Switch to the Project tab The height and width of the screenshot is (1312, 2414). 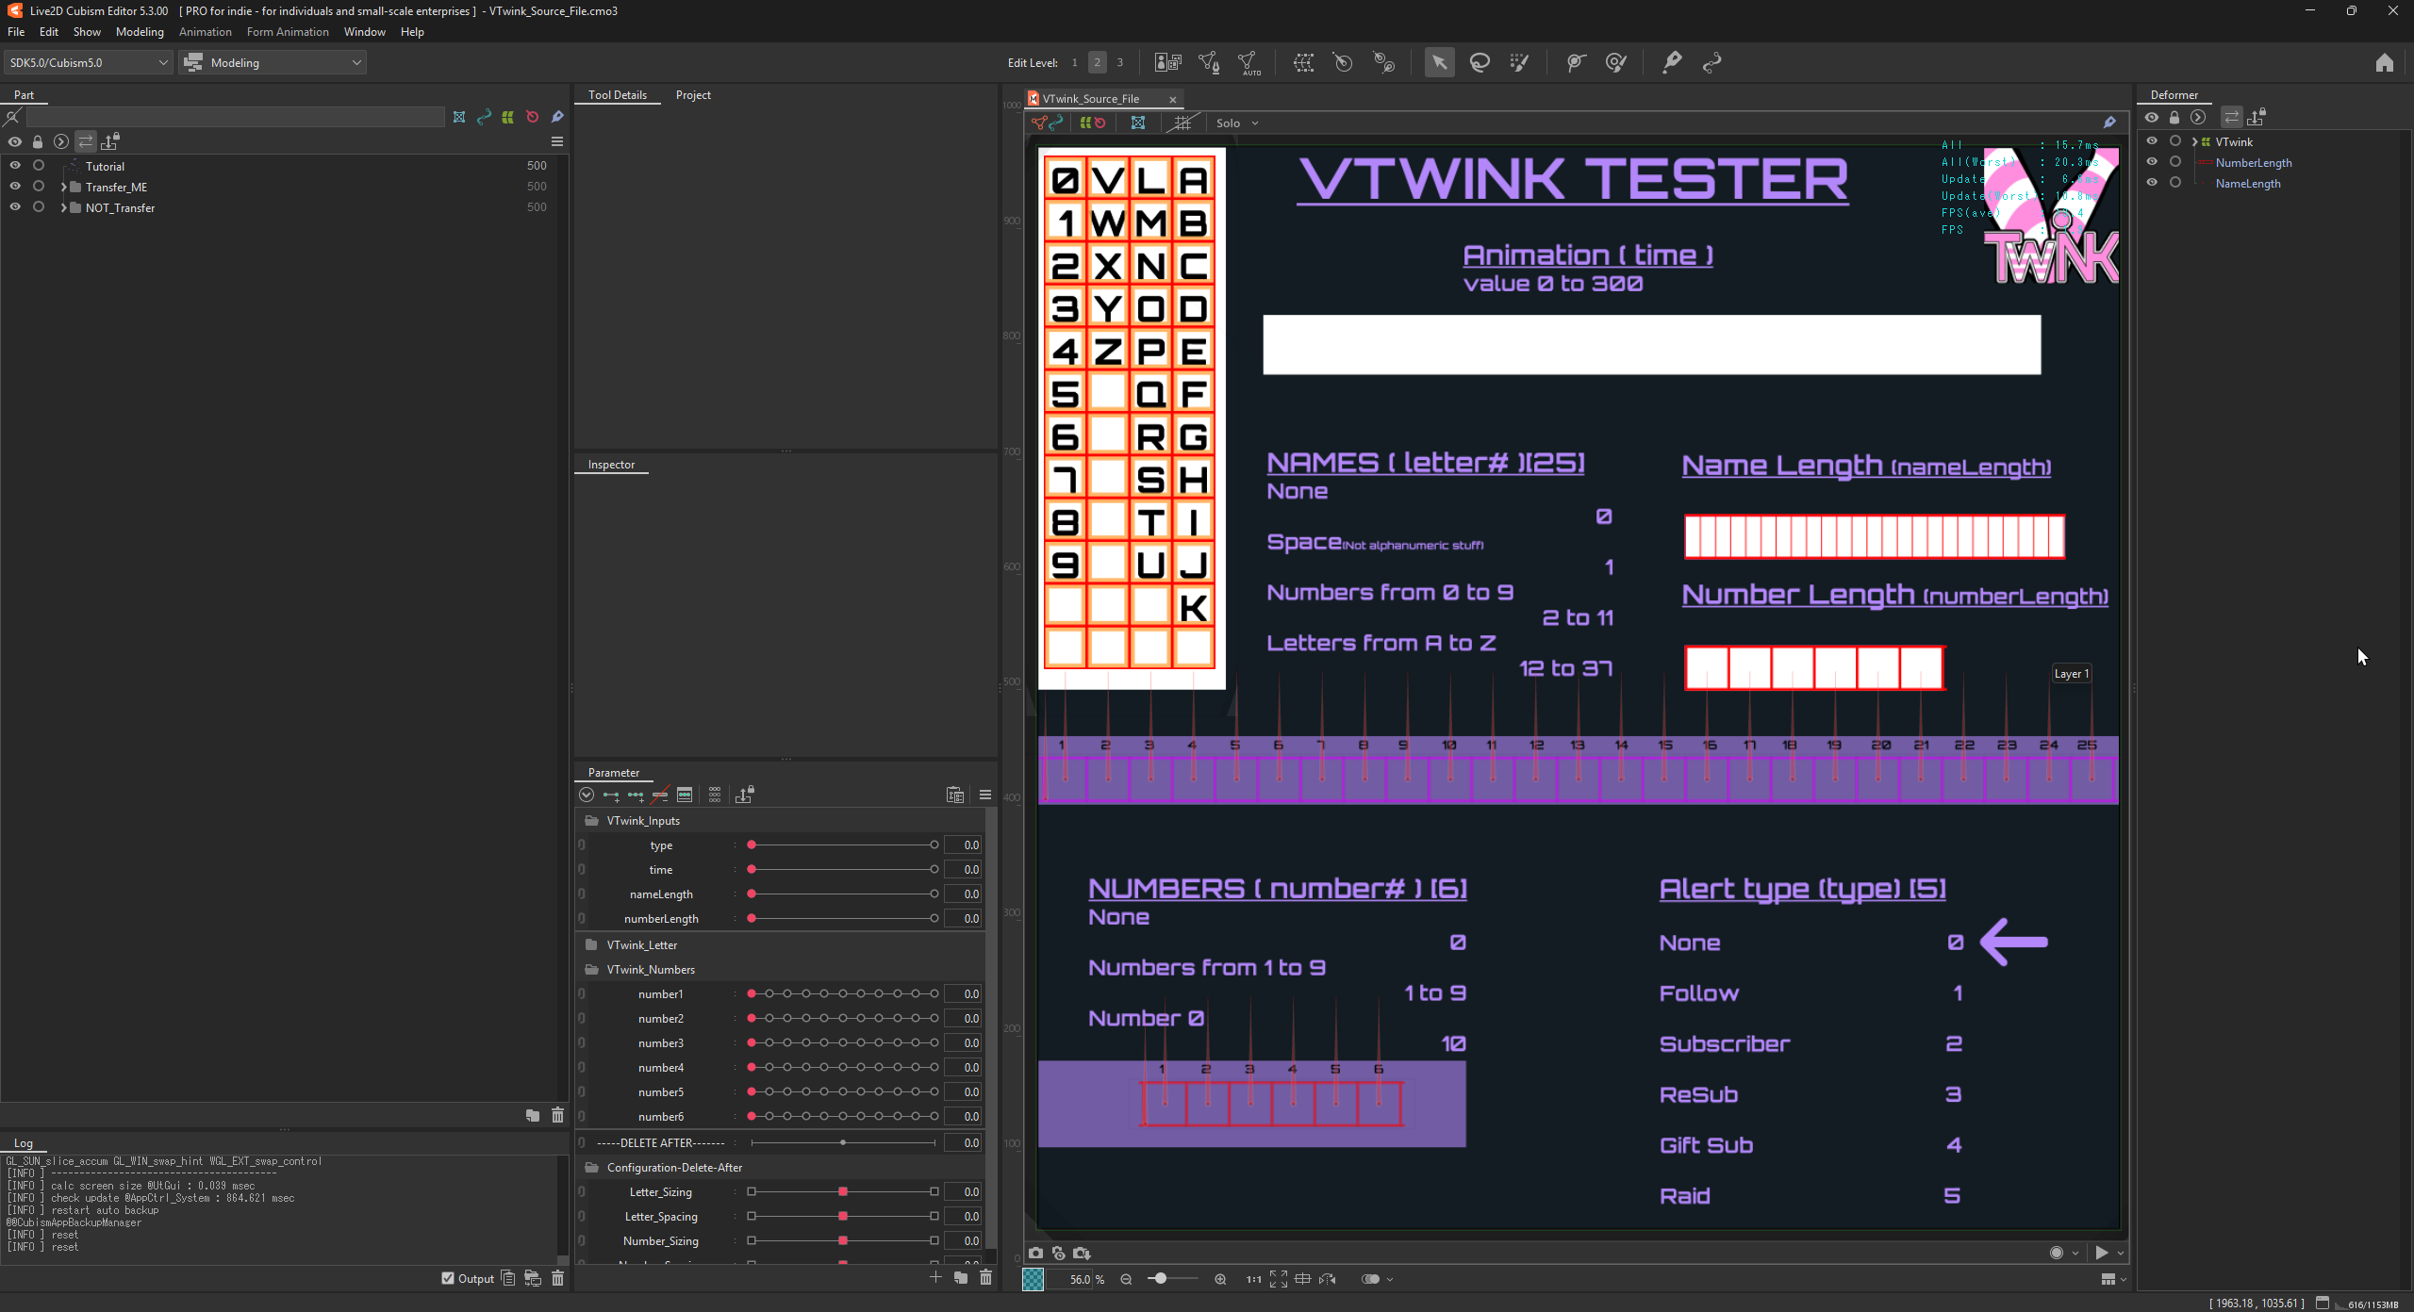(693, 95)
